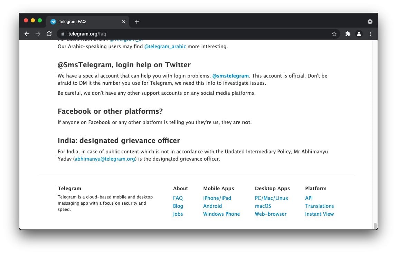Click the Telegram favicon on the tab

pos(53,22)
